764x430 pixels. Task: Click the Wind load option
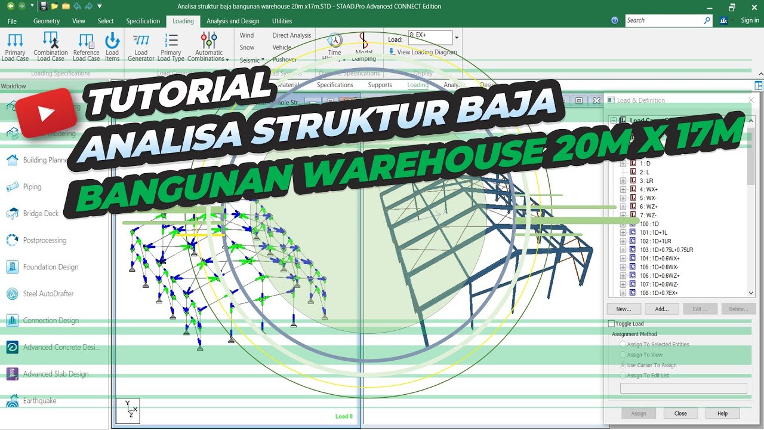(247, 35)
